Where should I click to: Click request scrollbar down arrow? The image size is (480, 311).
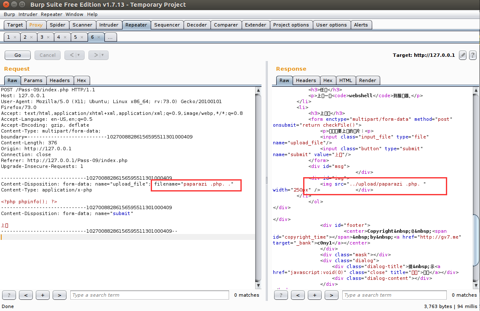click(x=258, y=285)
